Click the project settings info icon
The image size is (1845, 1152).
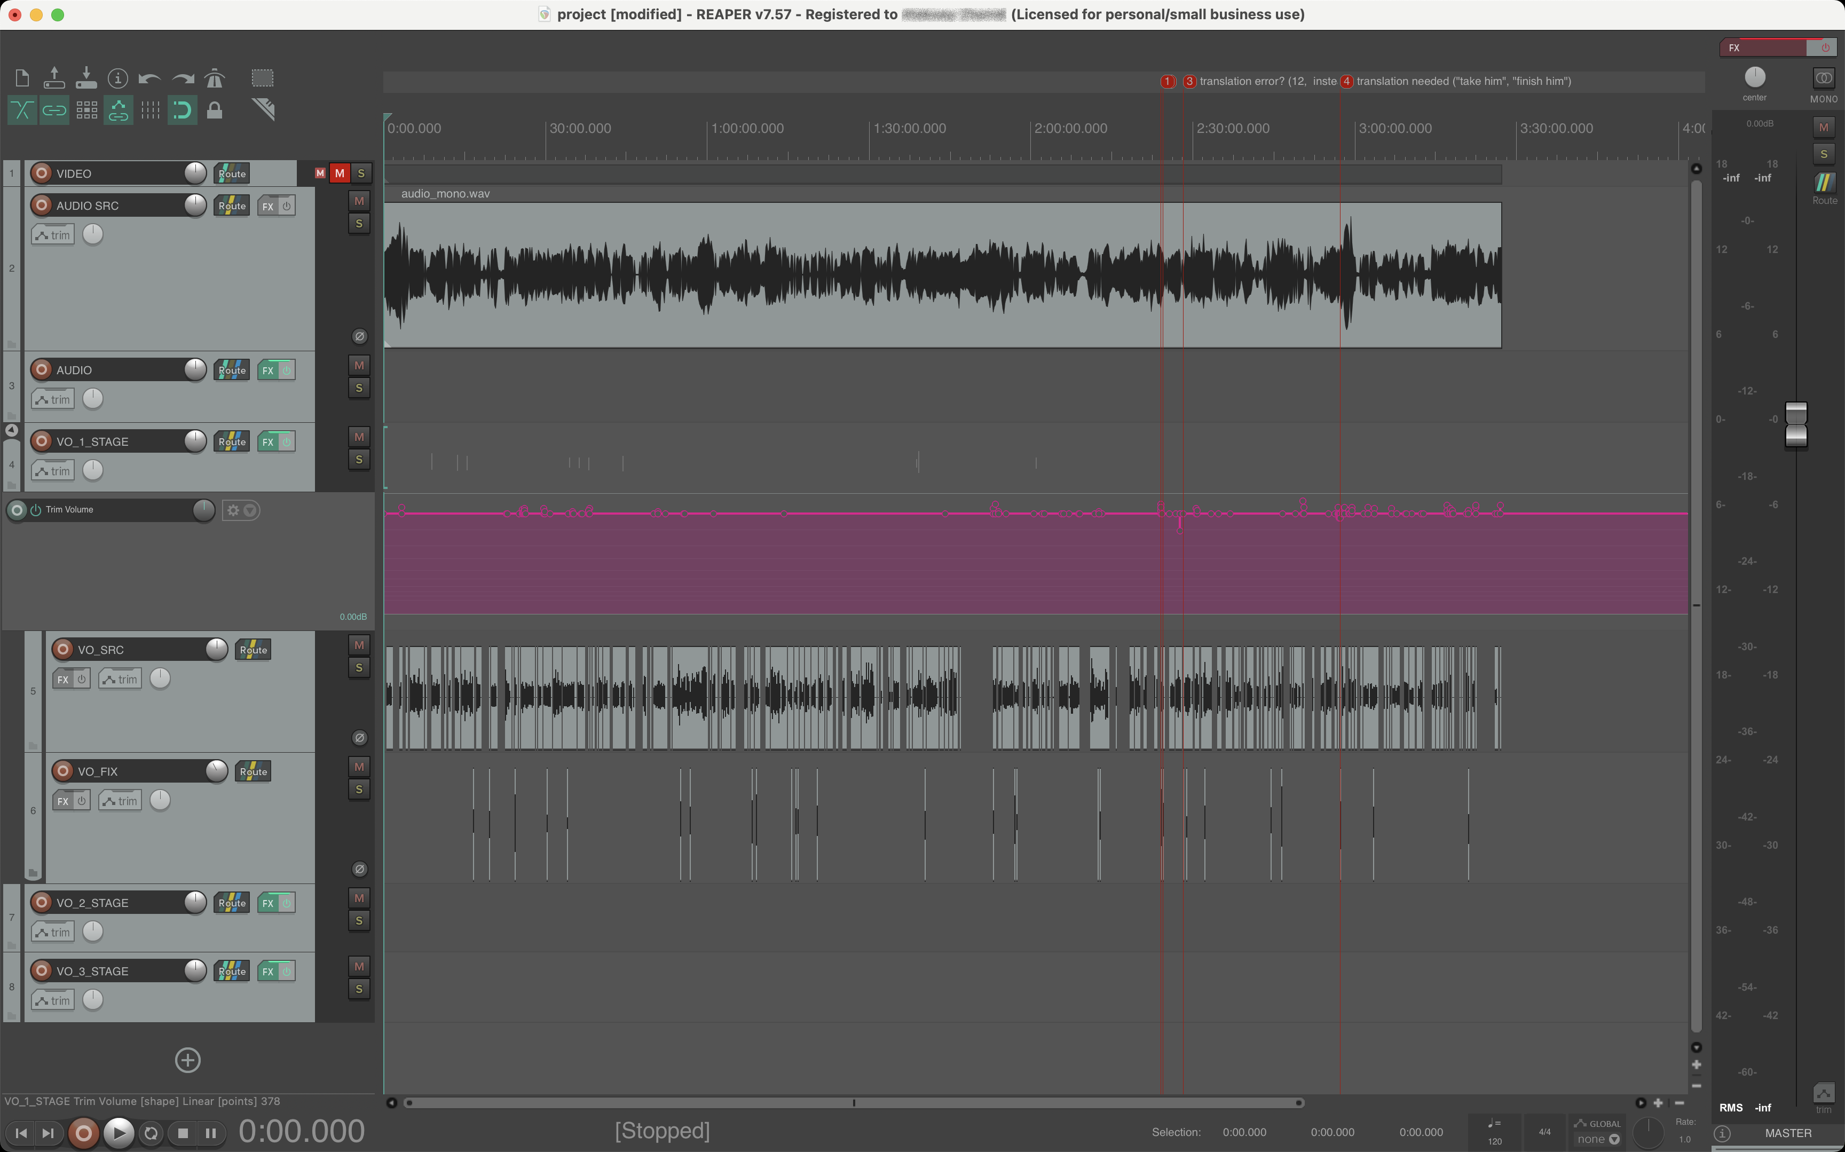117,78
